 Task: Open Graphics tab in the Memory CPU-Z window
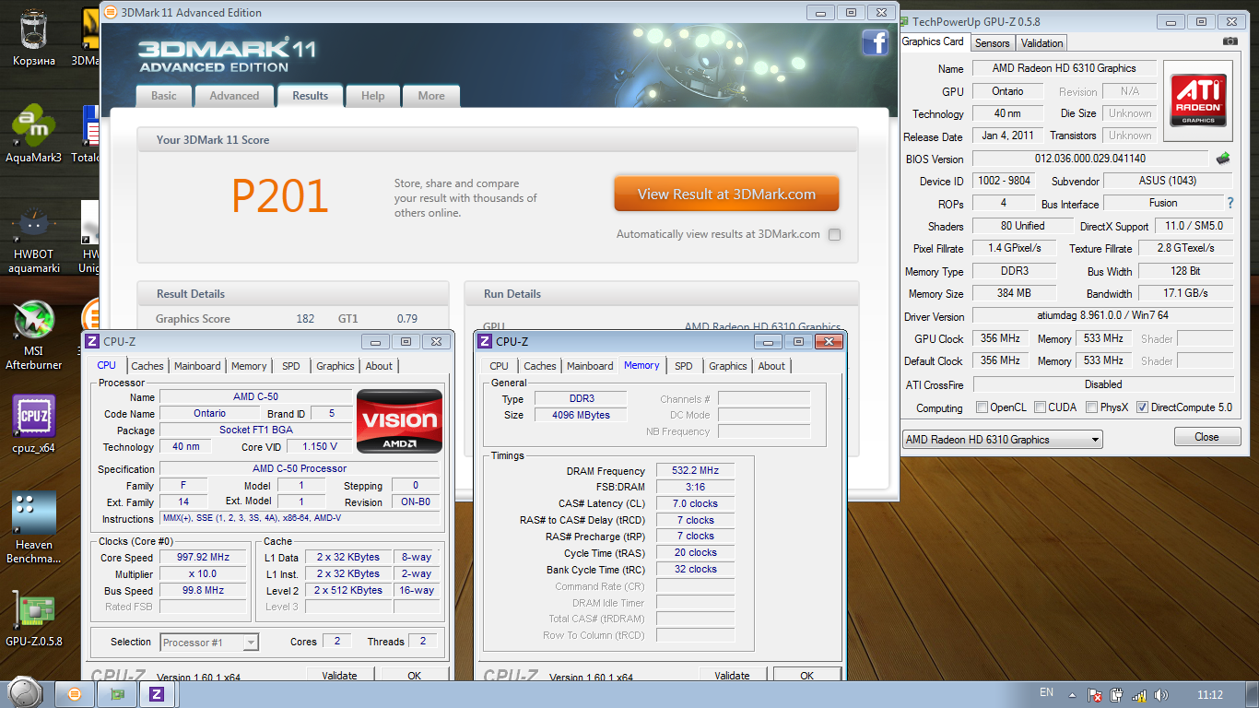(728, 366)
